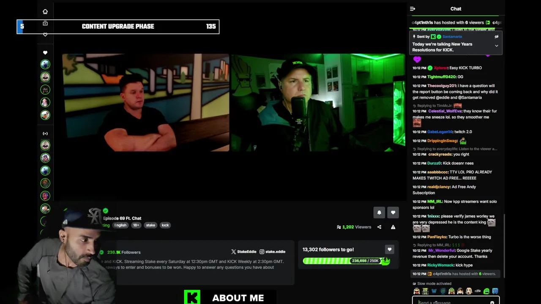Image resolution: width=541 pixels, height=304 pixels.
Task: Hide the pinned message with eye-slash icon
Action: (497, 37)
